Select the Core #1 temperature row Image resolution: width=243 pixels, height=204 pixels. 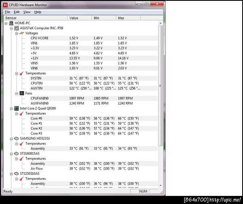pyautogui.click(x=94, y=123)
